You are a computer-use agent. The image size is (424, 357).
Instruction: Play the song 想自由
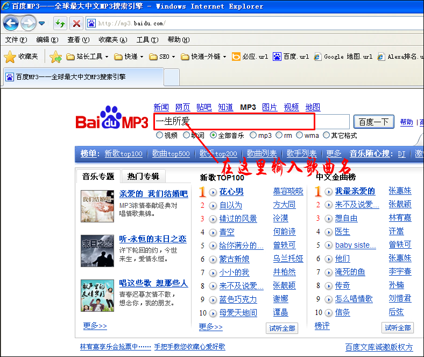tap(329, 219)
